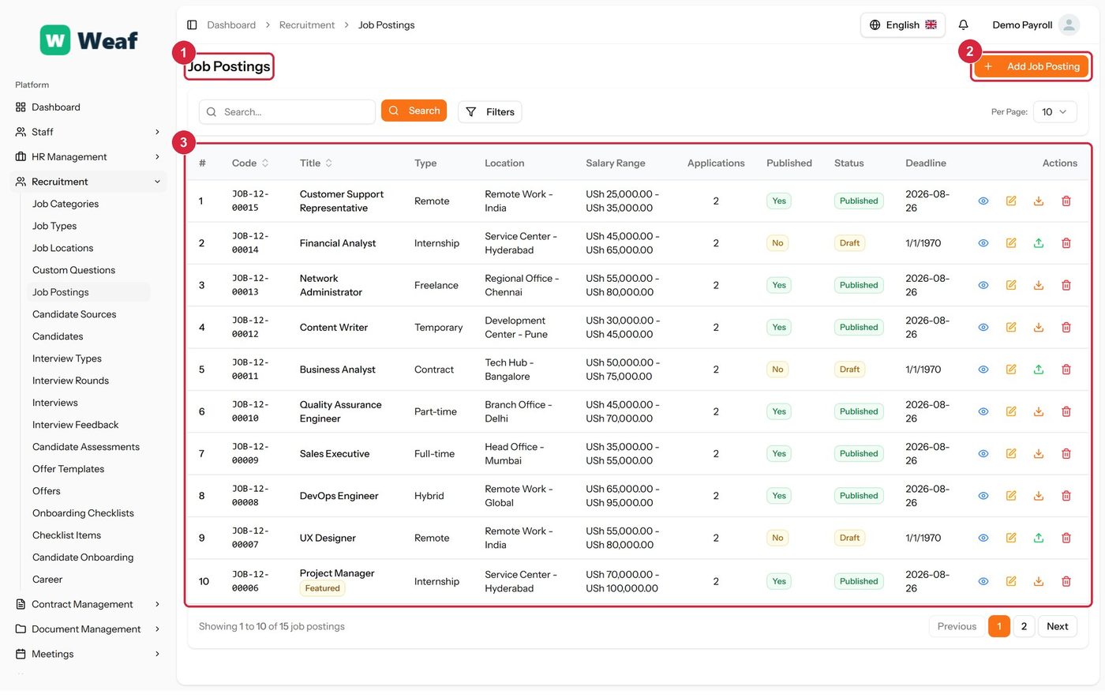This screenshot has height=698, width=1105.
Task: Go to Candidates page
Action: coord(58,336)
